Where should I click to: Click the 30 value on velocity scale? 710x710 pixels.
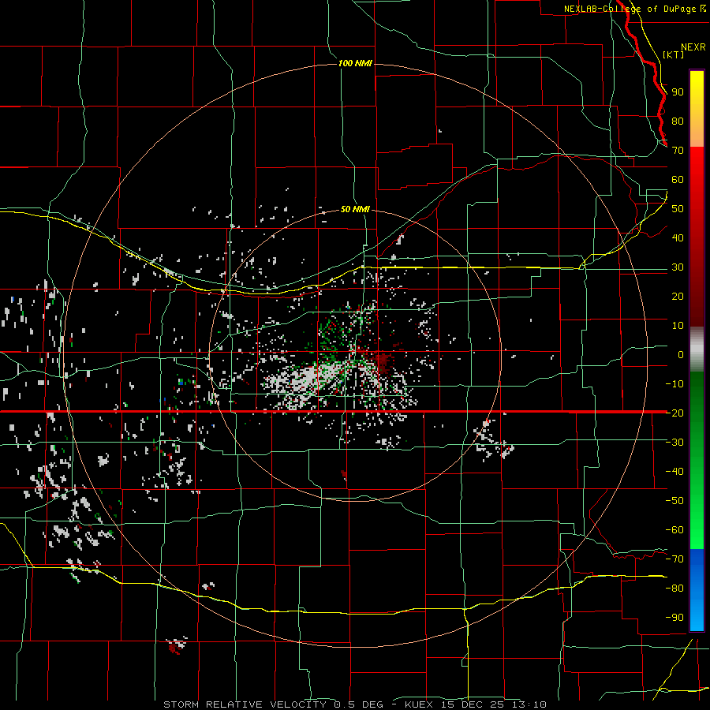[678, 267]
